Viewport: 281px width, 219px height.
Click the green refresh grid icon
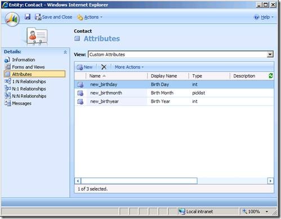[x=271, y=76]
